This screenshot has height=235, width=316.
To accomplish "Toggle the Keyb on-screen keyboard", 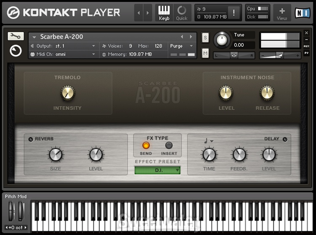I will coord(164,13).
